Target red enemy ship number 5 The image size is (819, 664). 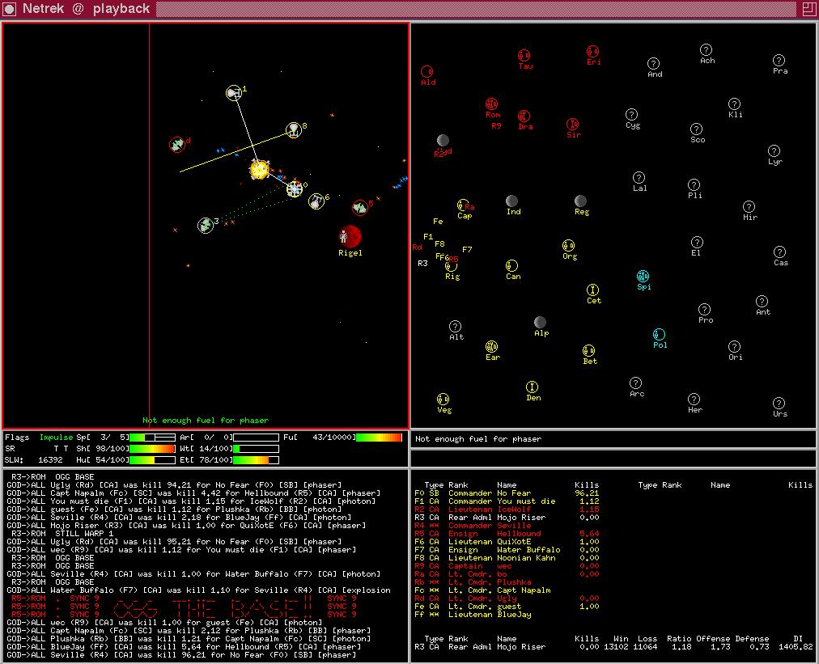[359, 207]
